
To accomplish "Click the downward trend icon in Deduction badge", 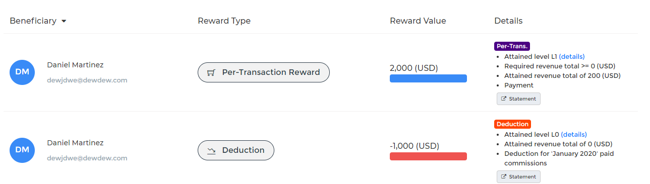I will pos(211,150).
